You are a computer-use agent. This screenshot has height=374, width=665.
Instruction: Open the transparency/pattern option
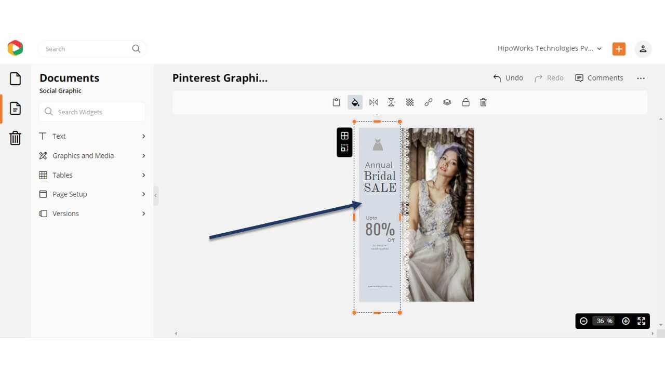[x=410, y=102]
